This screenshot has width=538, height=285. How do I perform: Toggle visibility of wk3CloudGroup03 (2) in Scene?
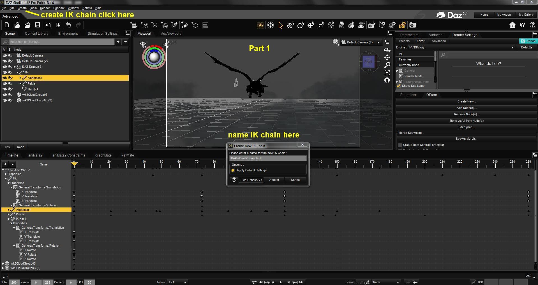pyautogui.click(x=5, y=100)
